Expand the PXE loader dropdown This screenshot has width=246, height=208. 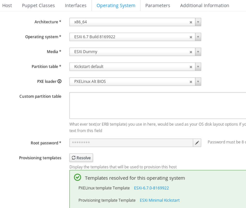198,82
